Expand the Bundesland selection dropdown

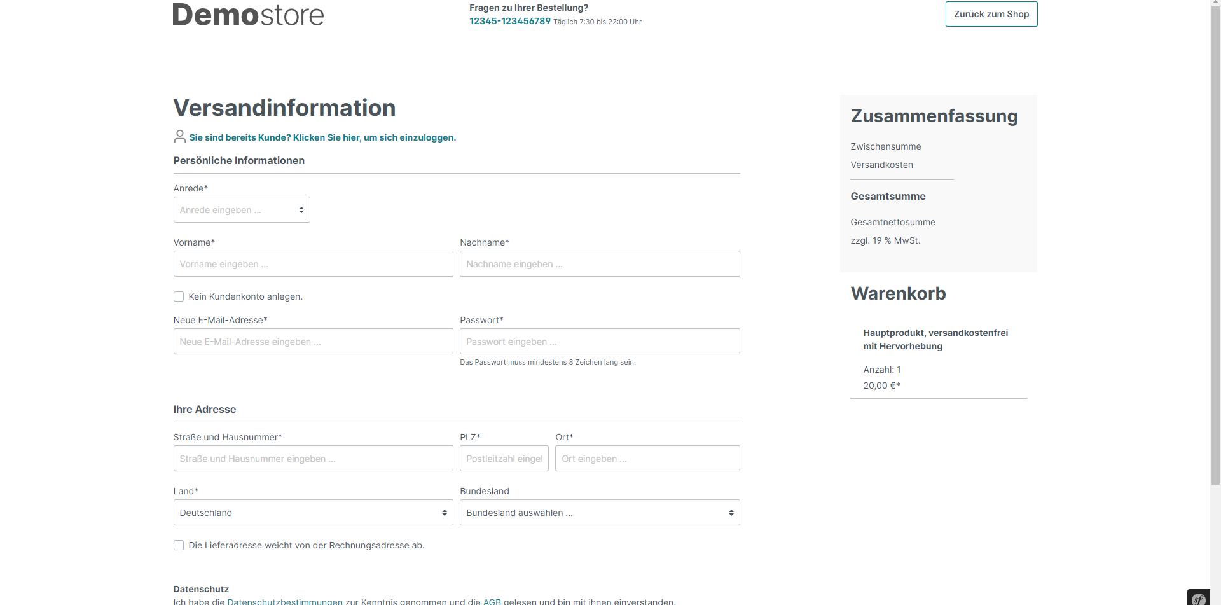[x=600, y=513]
